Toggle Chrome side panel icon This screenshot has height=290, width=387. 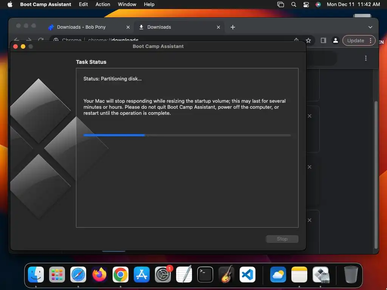pos(324,40)
